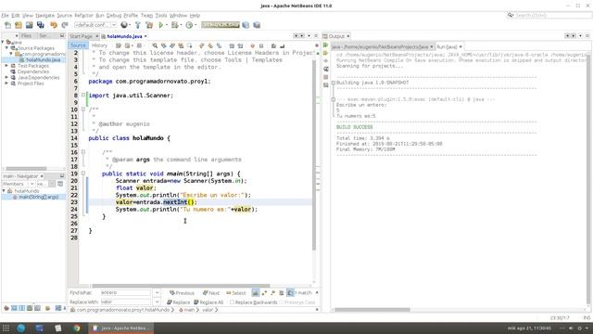Click the Build Project hammer icon
The height and width of the screenshot is (334, 593).
(x=138, y=25)
